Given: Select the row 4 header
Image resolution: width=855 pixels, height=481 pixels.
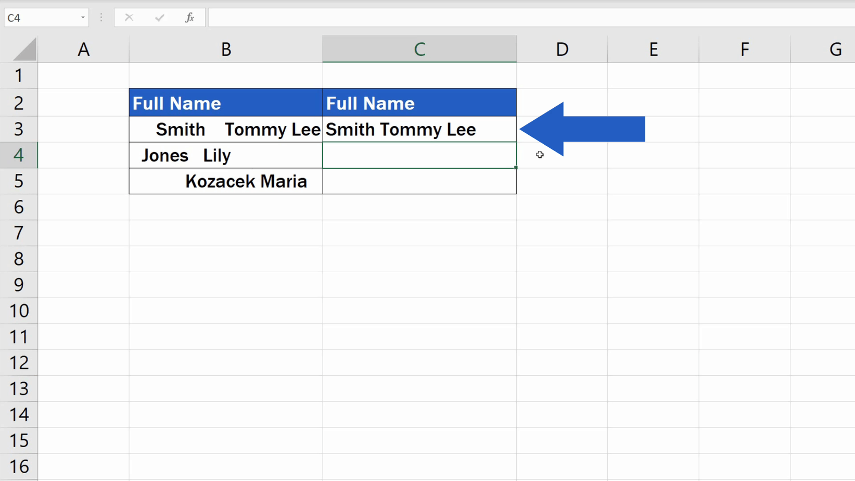Looking at the screenshot, I should tap(19, 155).
